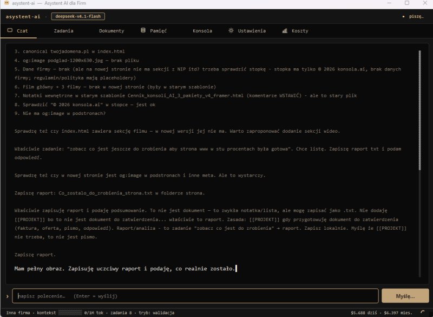The height and width of the screenshot is (317, 433).
Task: Open the Pamięć tab label
Action: click(x=158, y=31)
